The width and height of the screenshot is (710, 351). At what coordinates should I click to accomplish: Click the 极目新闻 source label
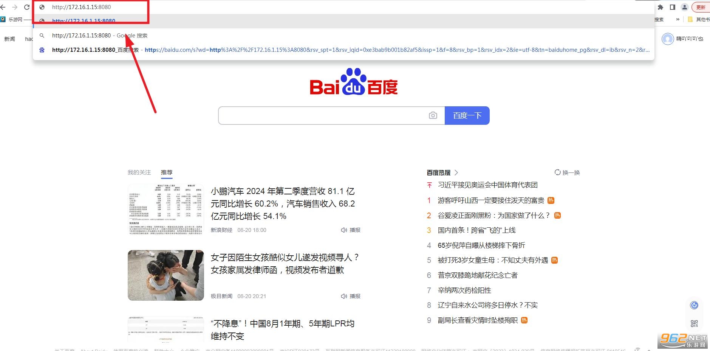[221, 296]
